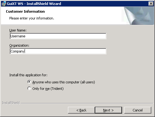Cancel the installation

point(138,110)
